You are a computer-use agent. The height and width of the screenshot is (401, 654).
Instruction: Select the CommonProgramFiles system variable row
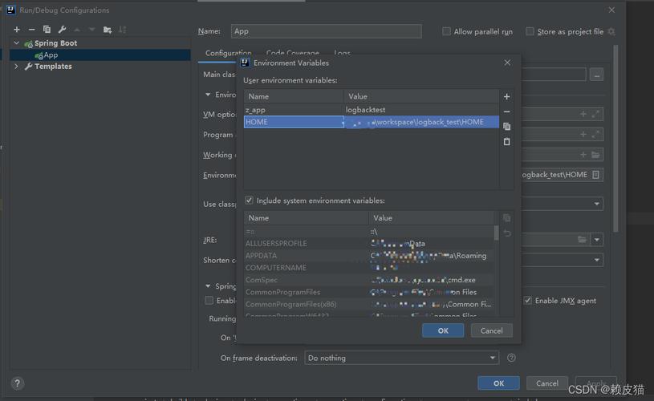click(368, 292)
